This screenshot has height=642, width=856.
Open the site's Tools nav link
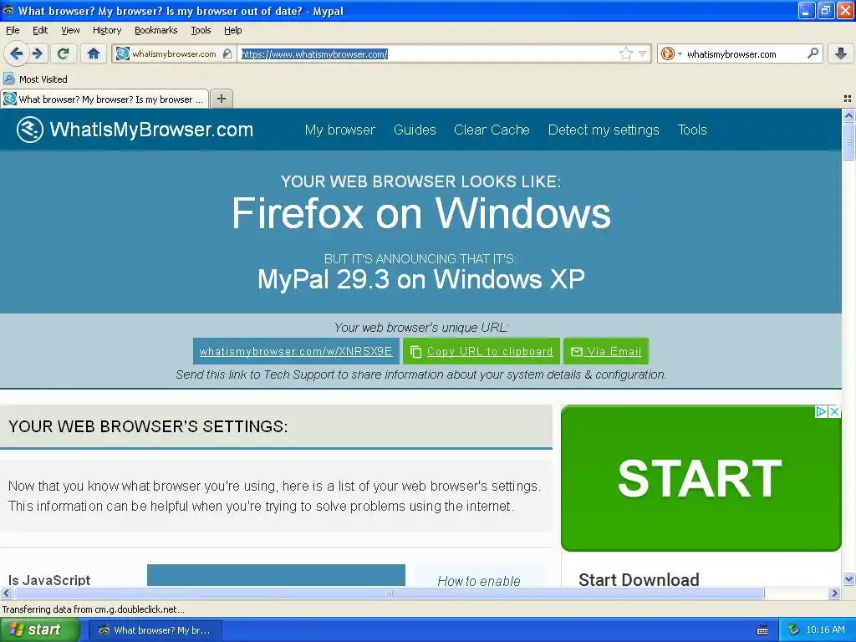tap(692, 130)
